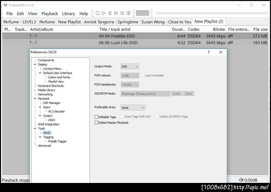Select Keyboard Shortcuts tree item
The image size is (271, 192).
point(51,86)
